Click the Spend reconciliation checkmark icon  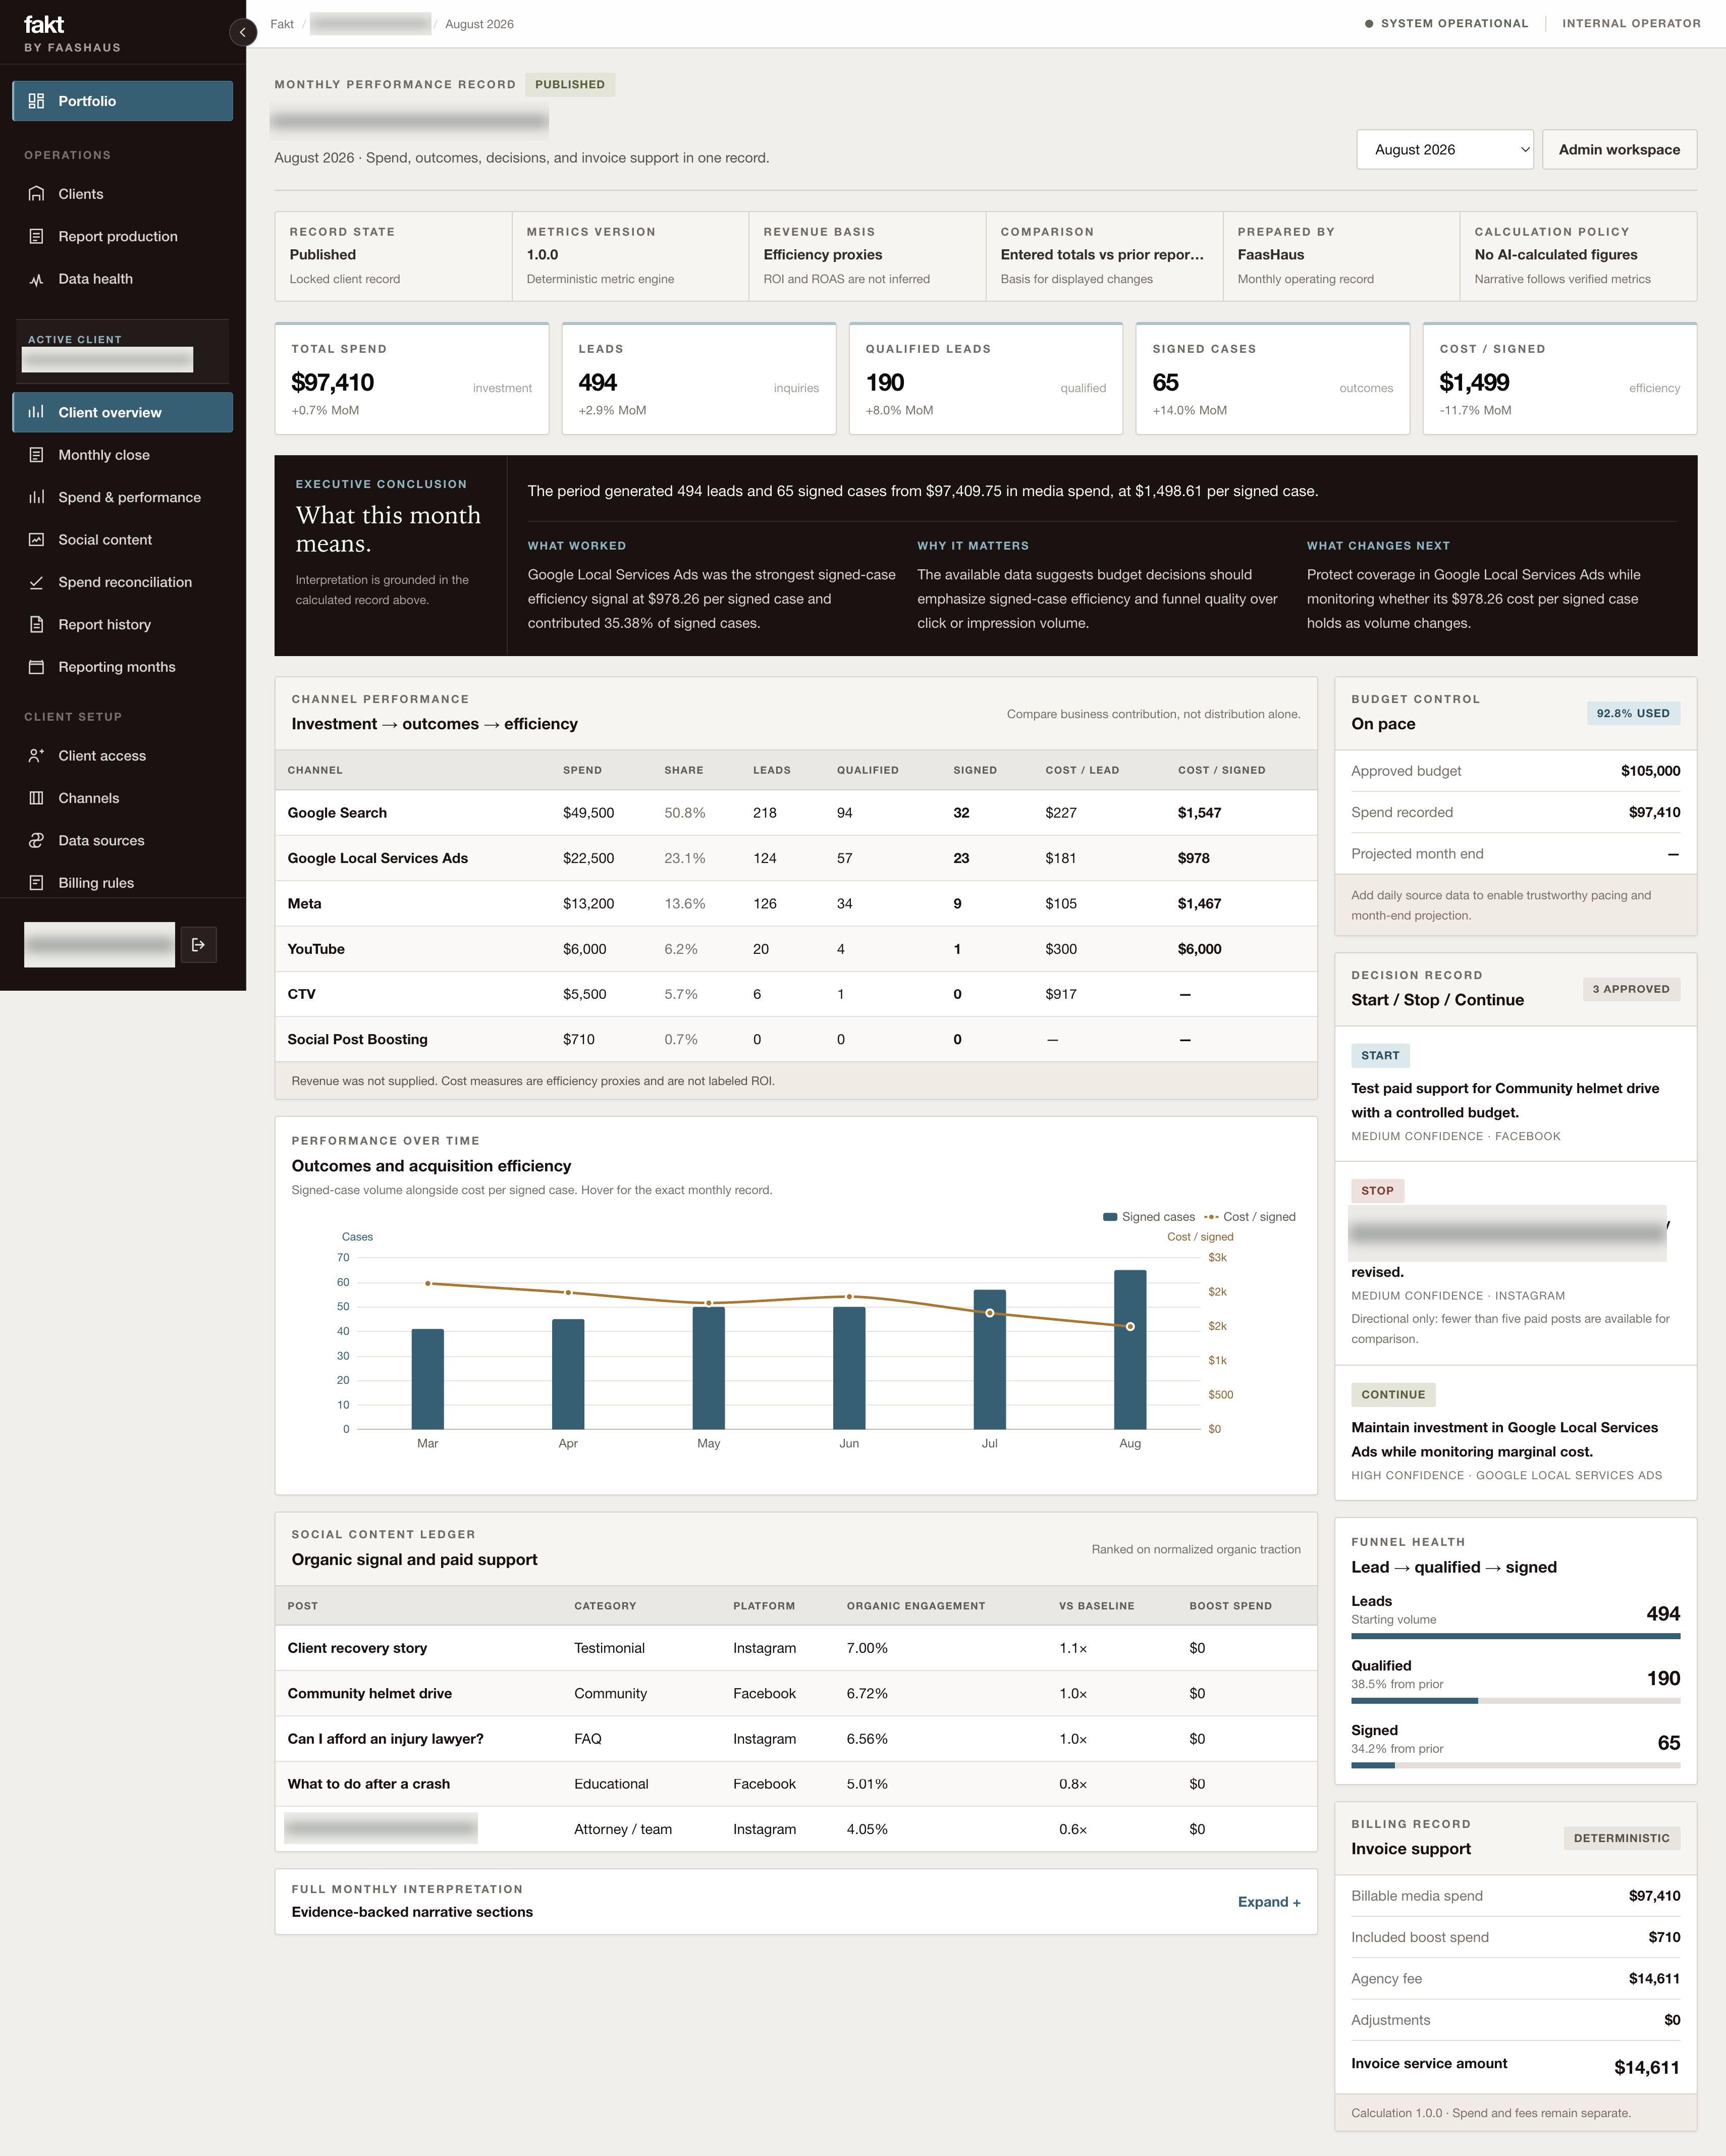pyautogui.click(x=36, y=582)
